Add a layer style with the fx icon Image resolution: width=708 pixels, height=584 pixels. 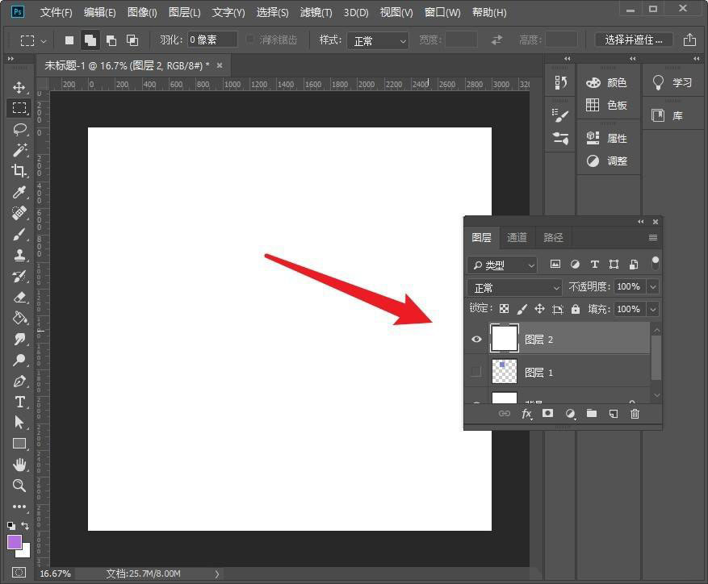point(526,414)
